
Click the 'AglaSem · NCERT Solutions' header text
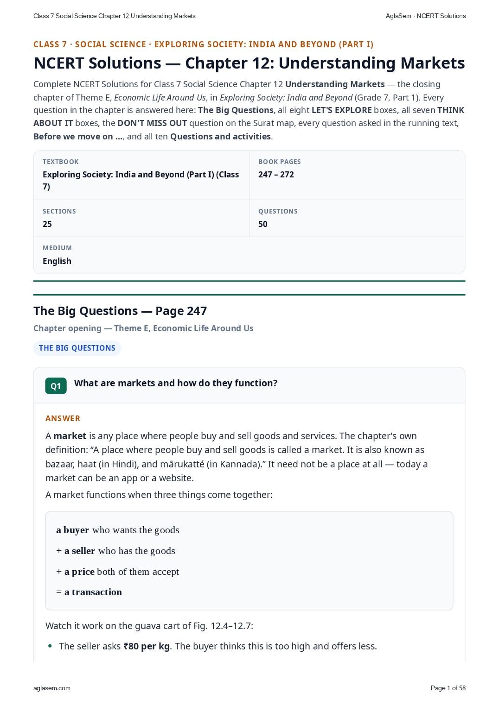point(426,16)
